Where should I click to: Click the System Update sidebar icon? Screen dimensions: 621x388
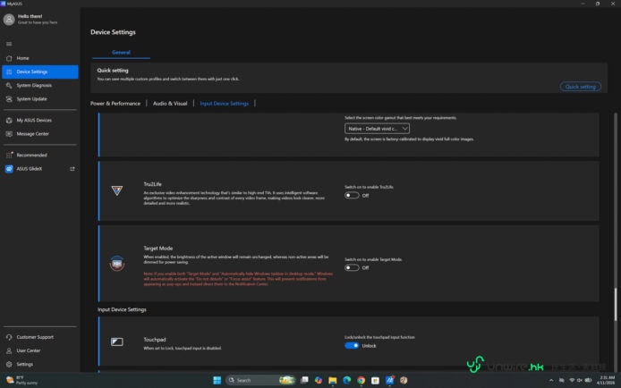click(9, 99)
